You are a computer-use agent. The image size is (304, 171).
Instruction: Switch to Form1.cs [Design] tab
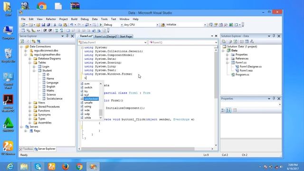pyautogui.click(x=106, y=37)
